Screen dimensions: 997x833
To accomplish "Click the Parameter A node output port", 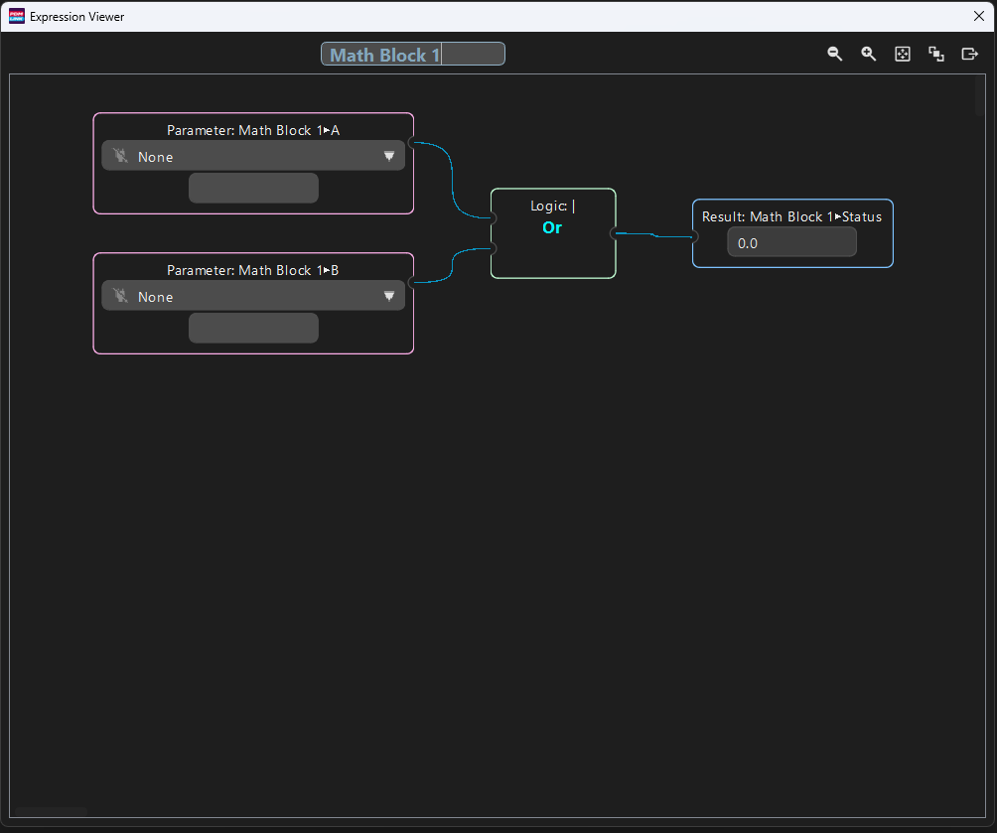I will 413,143.
